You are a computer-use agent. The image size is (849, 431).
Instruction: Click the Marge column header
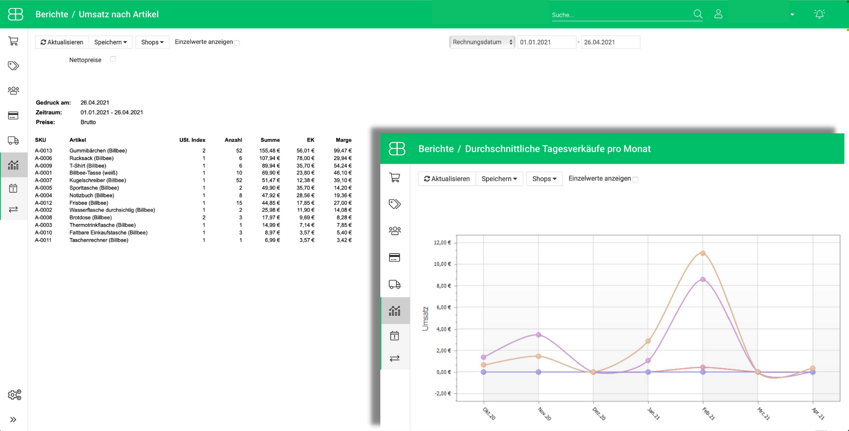pos(343,140)
